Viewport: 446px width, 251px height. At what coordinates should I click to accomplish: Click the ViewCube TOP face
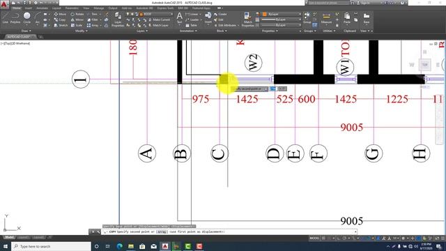coord(424,65)
